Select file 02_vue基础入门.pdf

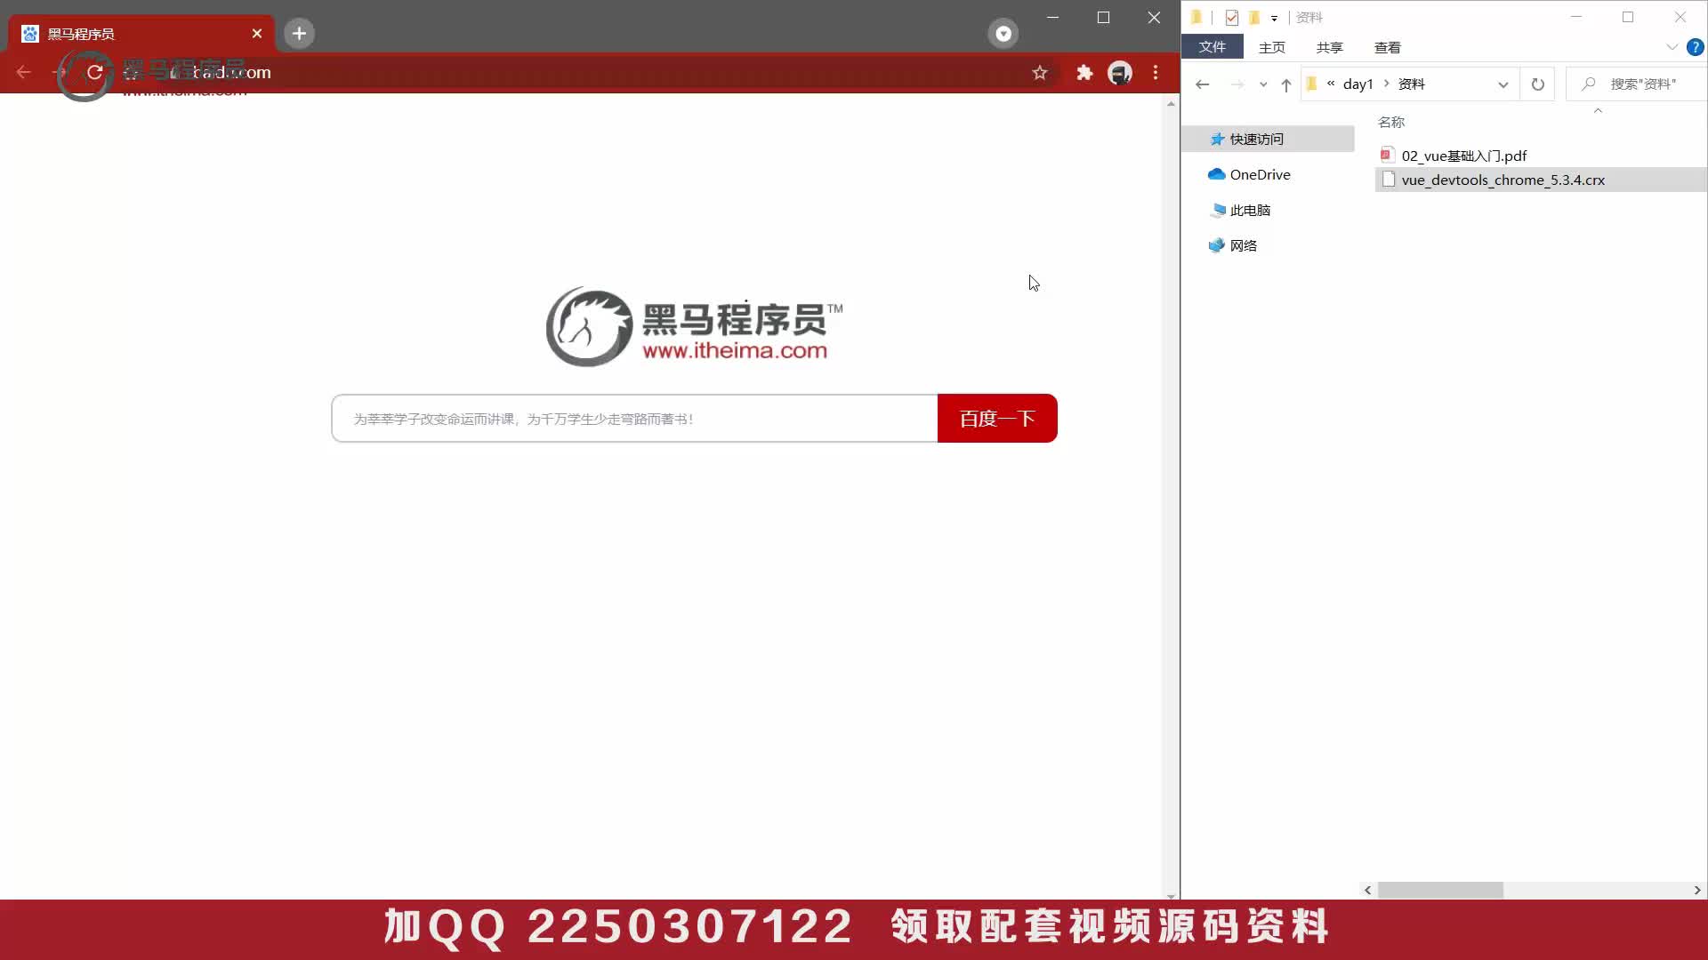click(x=1463, y=156)
